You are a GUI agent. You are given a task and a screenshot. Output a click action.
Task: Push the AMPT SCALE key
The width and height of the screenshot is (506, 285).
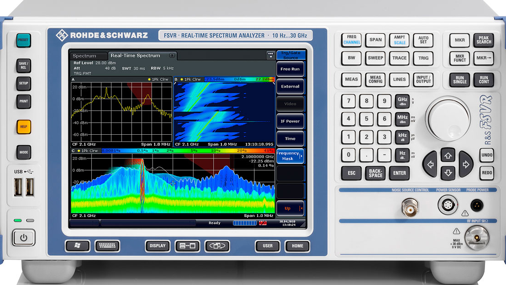(399, 40)
